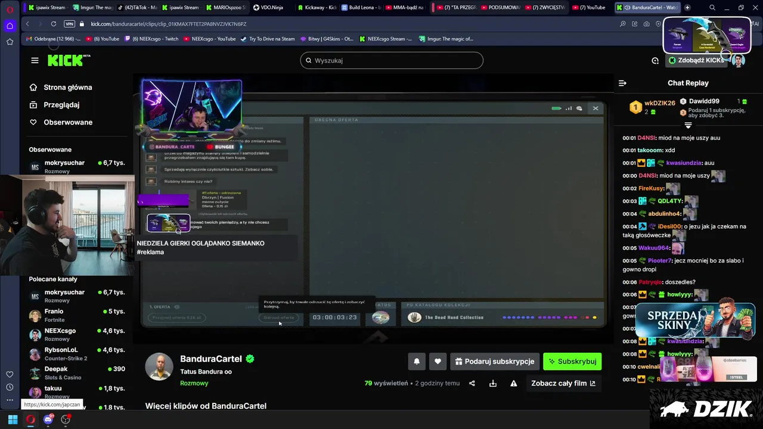Image resolution: width=763 pixels, height=429 pixels.
Task: Click Opera sidebar home icon
Action: click(x=10, y=26)
